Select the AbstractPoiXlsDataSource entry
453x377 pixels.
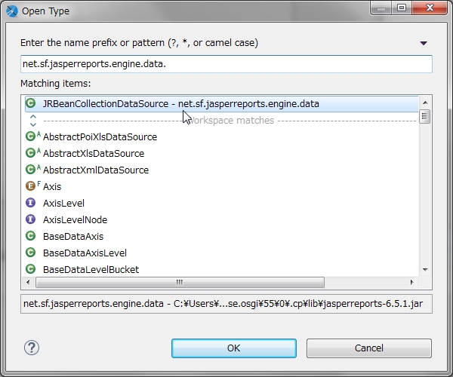point(100,137)
